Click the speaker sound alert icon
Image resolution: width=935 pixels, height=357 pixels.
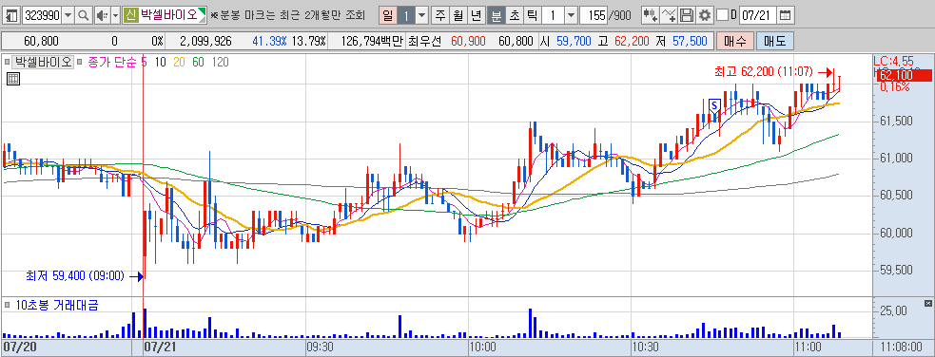102,15
